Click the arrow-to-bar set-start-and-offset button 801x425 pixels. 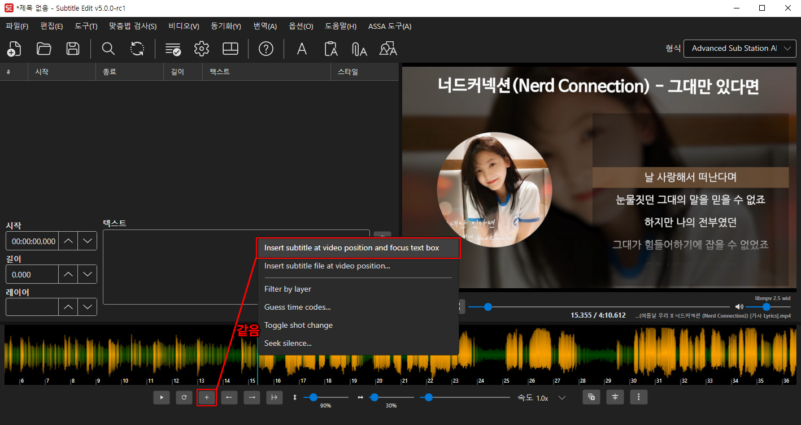(x=275, y=398)
